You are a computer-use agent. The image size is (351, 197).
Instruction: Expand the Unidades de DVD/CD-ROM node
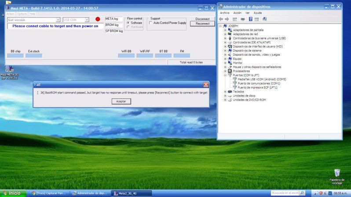click(225, 100)
